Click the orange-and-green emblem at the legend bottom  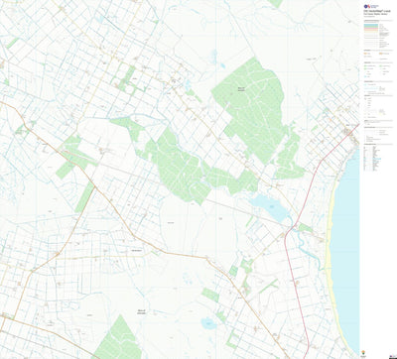364,351
